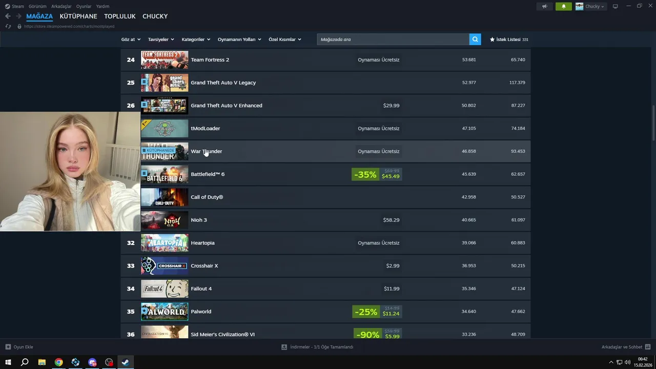This screenshot has height=369, width=656.
Task: Open the tModLoader game thumbnail
Action: coord(165,128)
